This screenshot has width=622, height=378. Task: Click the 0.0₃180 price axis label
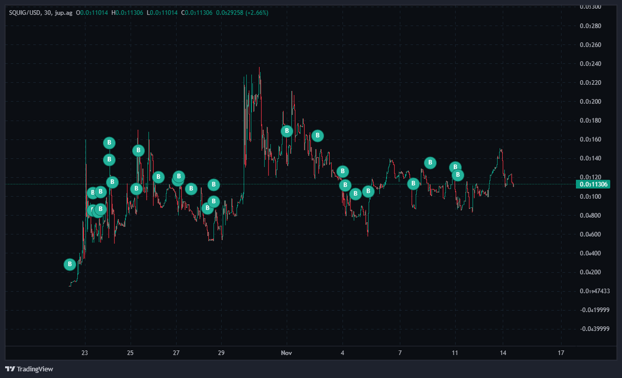[x=590, y=120]
